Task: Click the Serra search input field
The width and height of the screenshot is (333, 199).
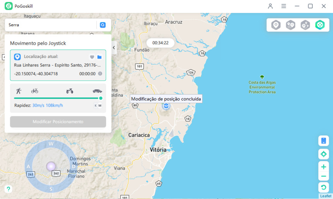Action: 50,25
